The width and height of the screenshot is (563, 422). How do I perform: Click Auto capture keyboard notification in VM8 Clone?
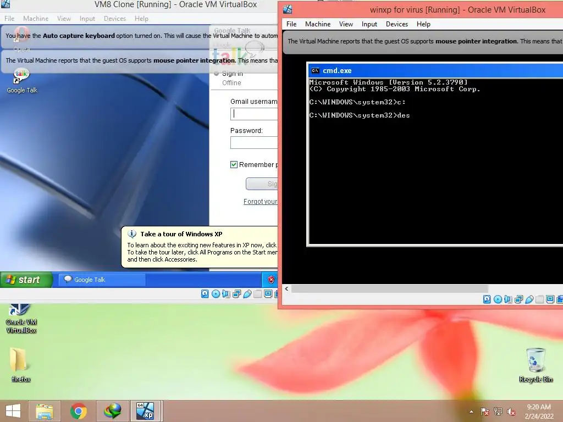[x=140, y=36]
